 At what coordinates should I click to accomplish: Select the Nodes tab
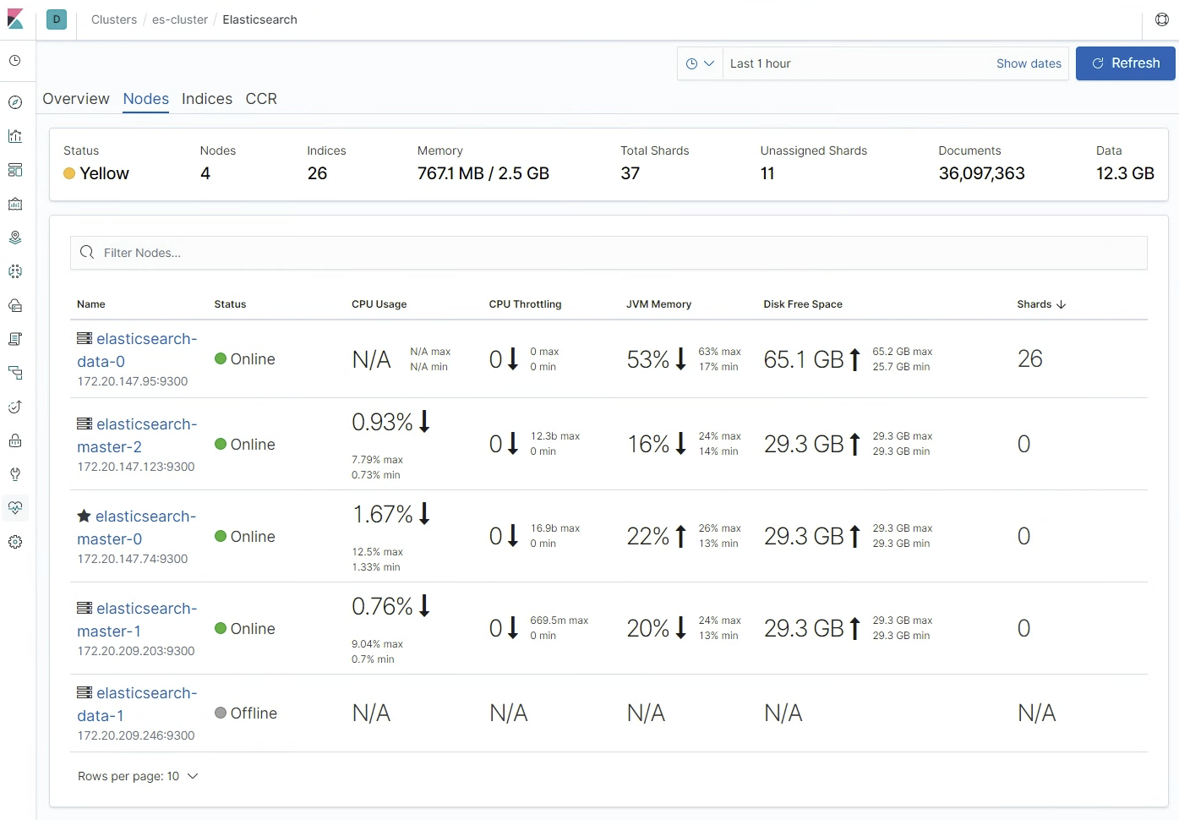[146, 99]
